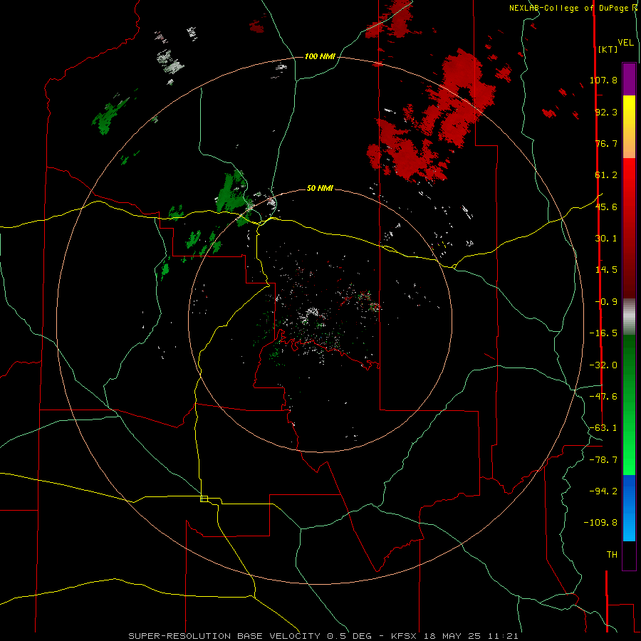Select the -0.9 scale value
The width and height of the screenshot is (641, 641).
coord(606,302)
